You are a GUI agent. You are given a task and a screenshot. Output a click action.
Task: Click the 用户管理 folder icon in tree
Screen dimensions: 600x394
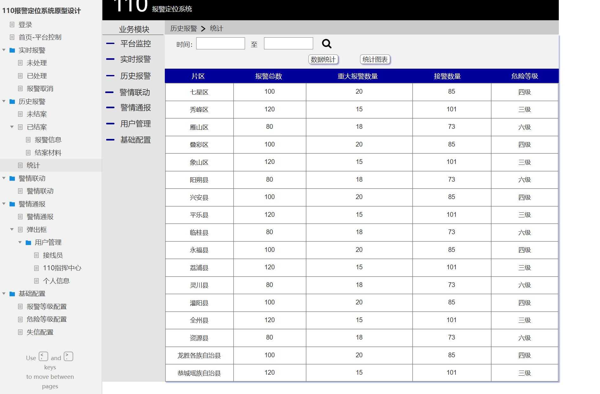[29, 242]
